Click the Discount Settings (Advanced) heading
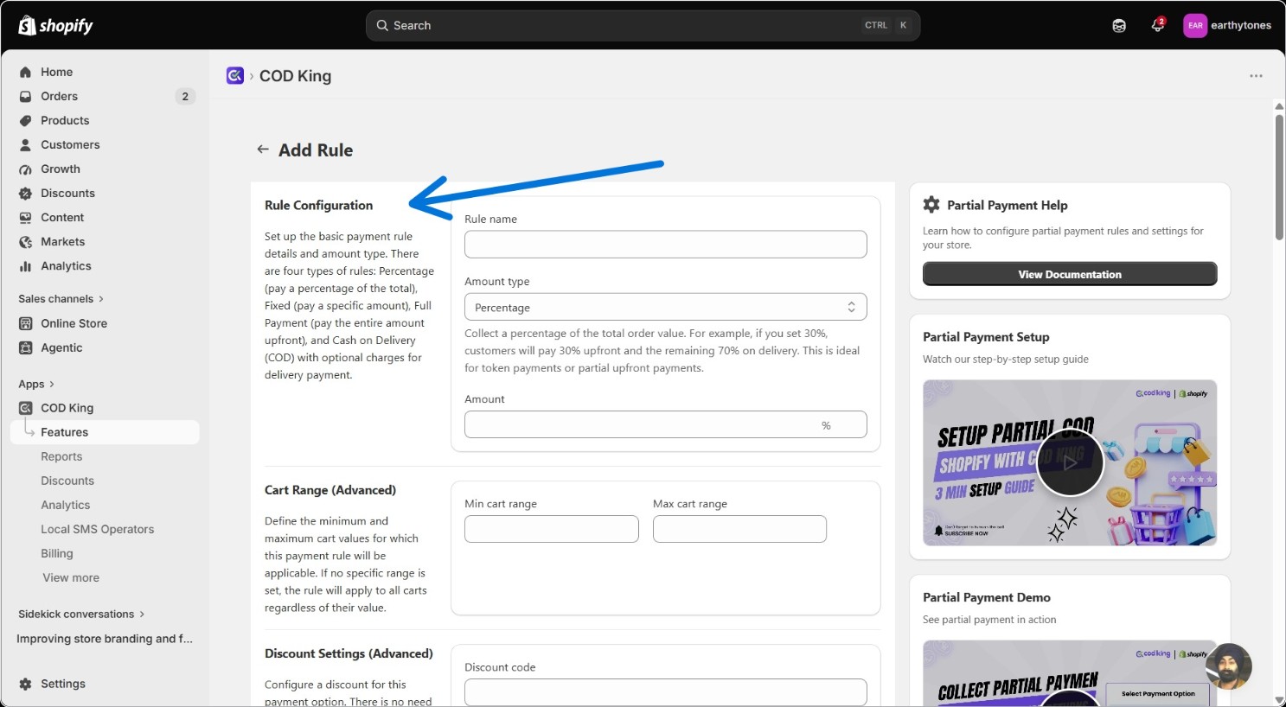The height and width of the screenshot is (707, 1286). click(x=349, y=653)
